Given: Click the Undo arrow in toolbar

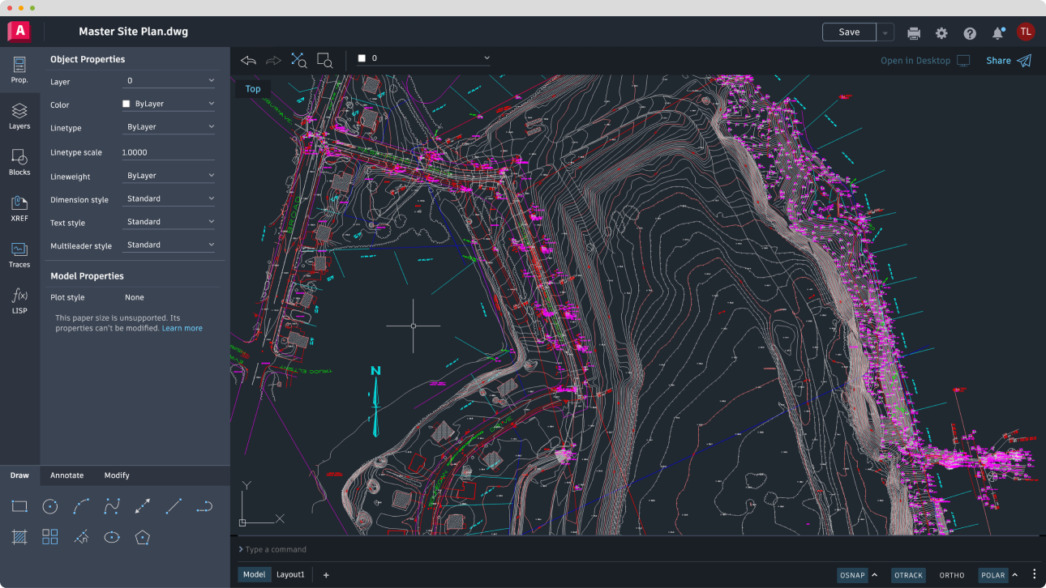Looking at the screenshot, I should point(248,60).
